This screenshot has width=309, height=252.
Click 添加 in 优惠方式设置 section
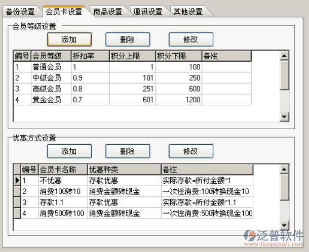(69, 151)
